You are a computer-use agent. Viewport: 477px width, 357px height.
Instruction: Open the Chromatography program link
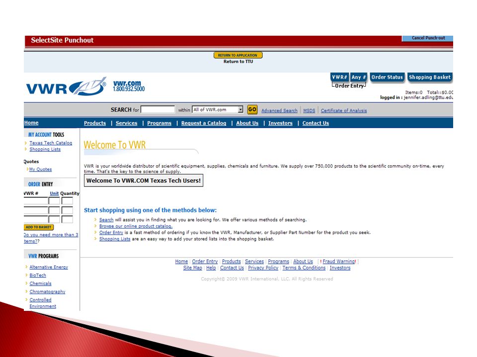(48, 292)
